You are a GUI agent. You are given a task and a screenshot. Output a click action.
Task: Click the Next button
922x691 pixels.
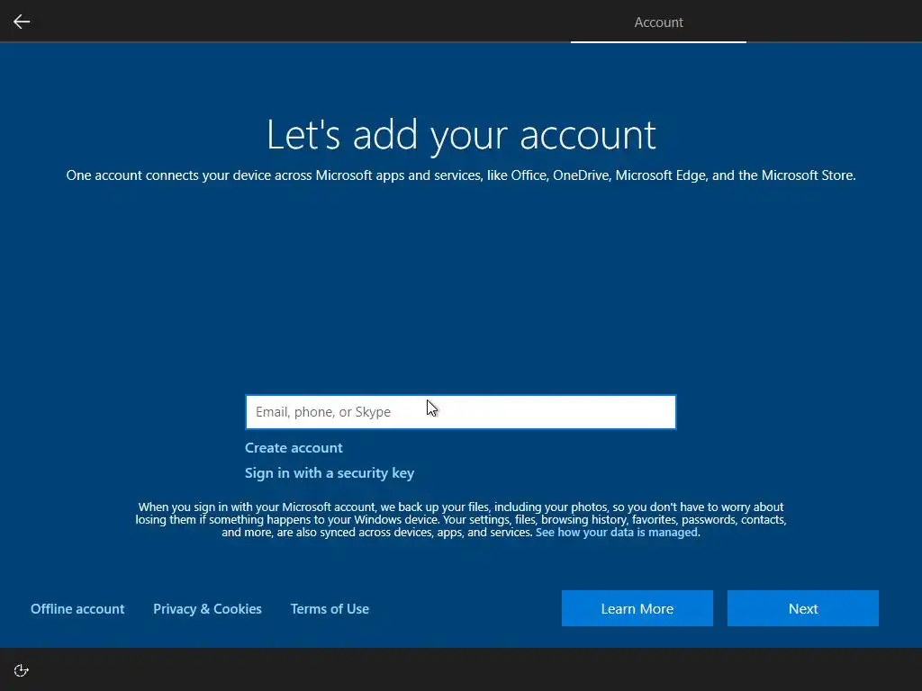[x=802, y=608]
